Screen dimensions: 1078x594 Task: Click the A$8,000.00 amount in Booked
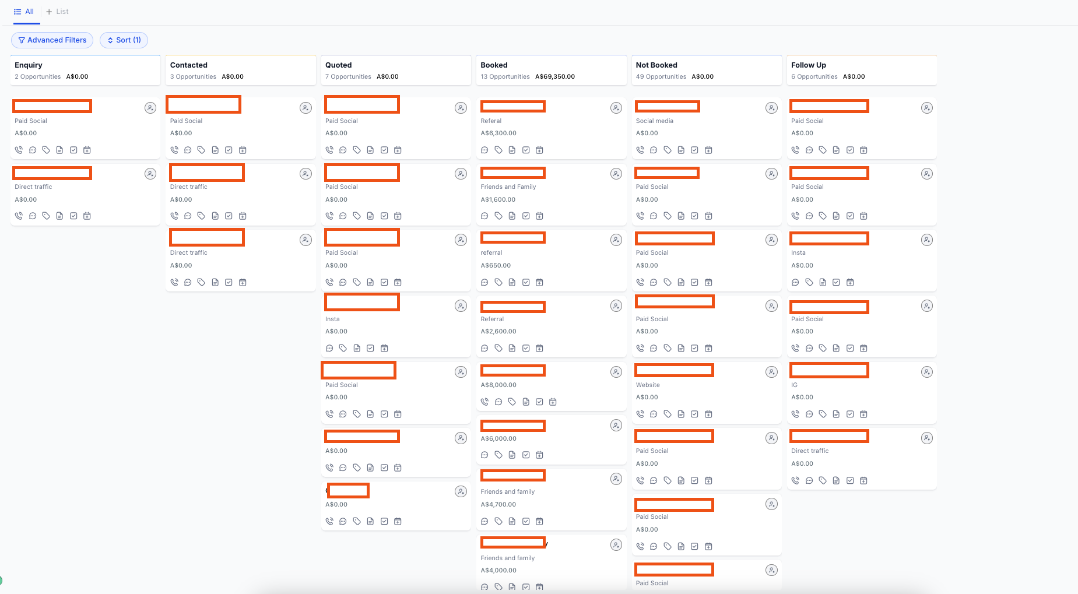498,385
